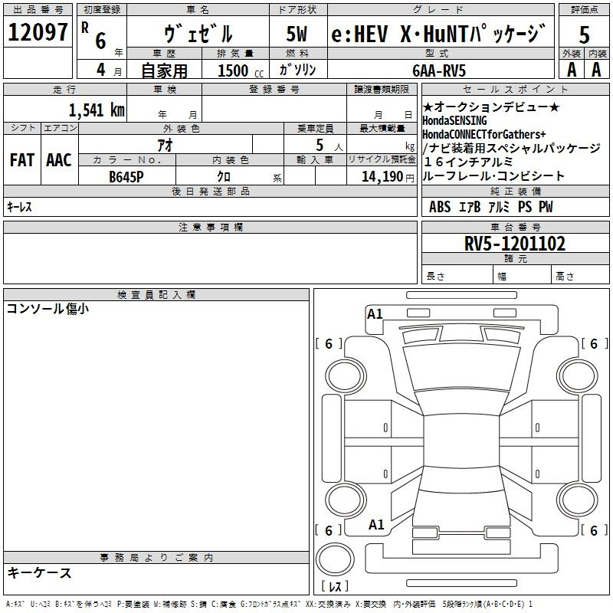Select the mileage 1,541 km
This screenshot has height=613, width=613.
pos(97,110)
